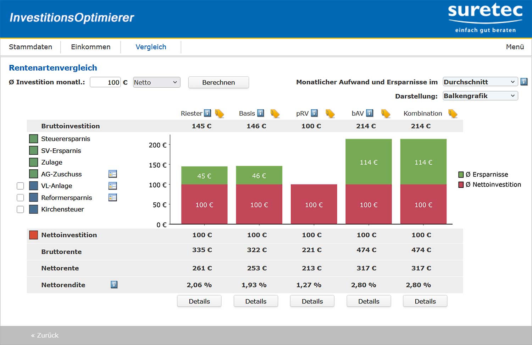Click the monthly investment input field

pyautogui.click(x=105, y=82)
